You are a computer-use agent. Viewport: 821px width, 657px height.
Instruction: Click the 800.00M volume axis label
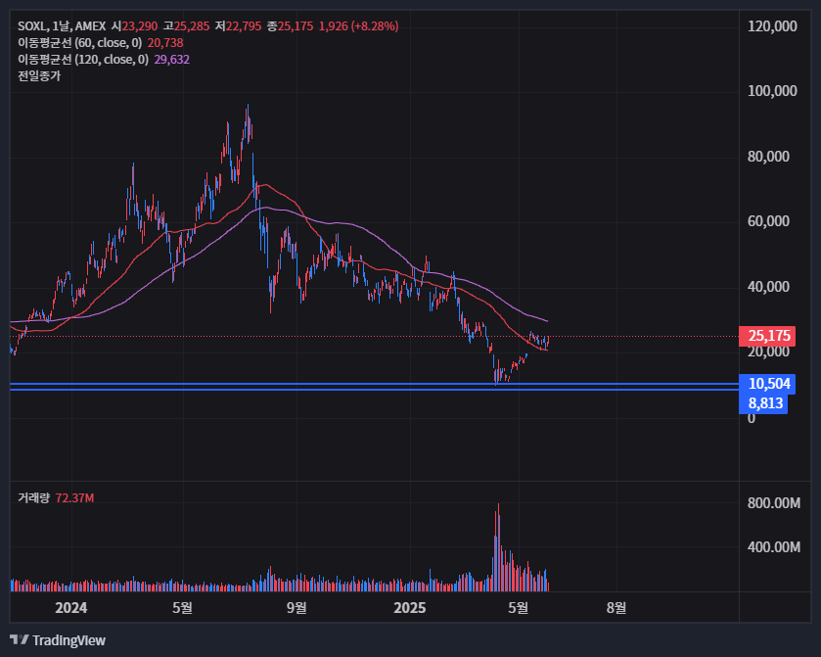pos(773,503)
